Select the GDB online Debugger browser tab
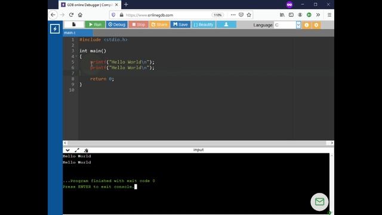This screenshot has height=215, width=382. pos(90,5)
